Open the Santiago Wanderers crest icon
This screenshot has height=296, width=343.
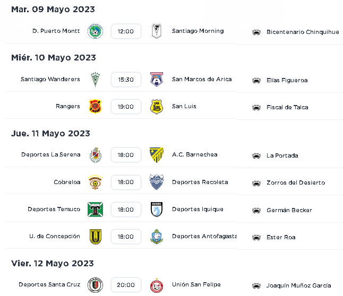pyautogui.click(x=95, y=80)
